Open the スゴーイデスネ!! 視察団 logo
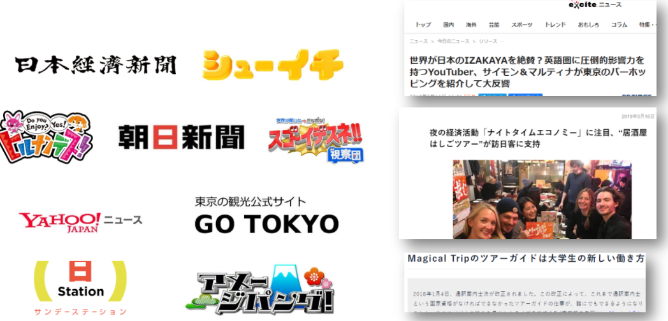 316,139
